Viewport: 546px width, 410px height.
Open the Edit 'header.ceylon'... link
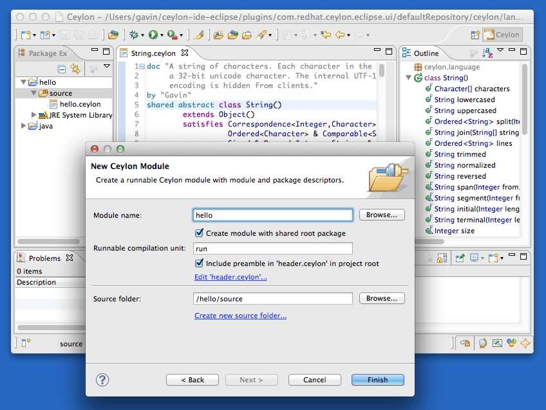231,277
